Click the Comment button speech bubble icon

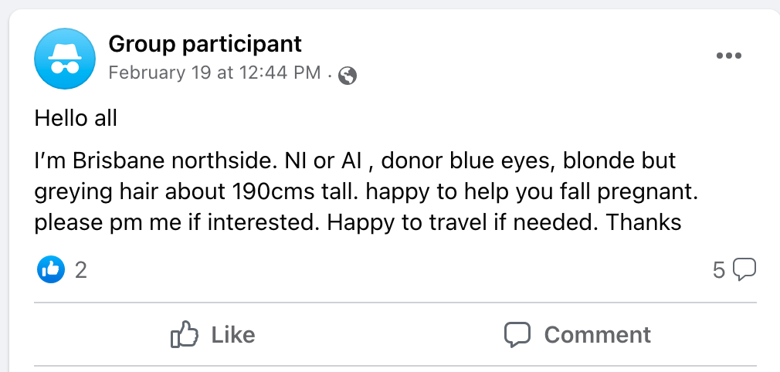517,334
